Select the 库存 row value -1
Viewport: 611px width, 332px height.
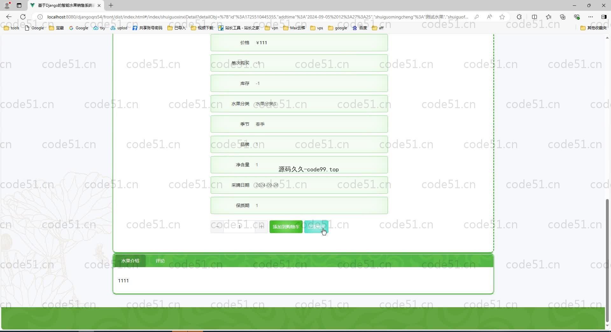(258, 83)
